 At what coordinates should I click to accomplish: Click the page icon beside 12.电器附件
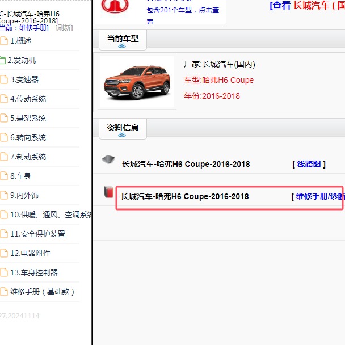(4, 253)
